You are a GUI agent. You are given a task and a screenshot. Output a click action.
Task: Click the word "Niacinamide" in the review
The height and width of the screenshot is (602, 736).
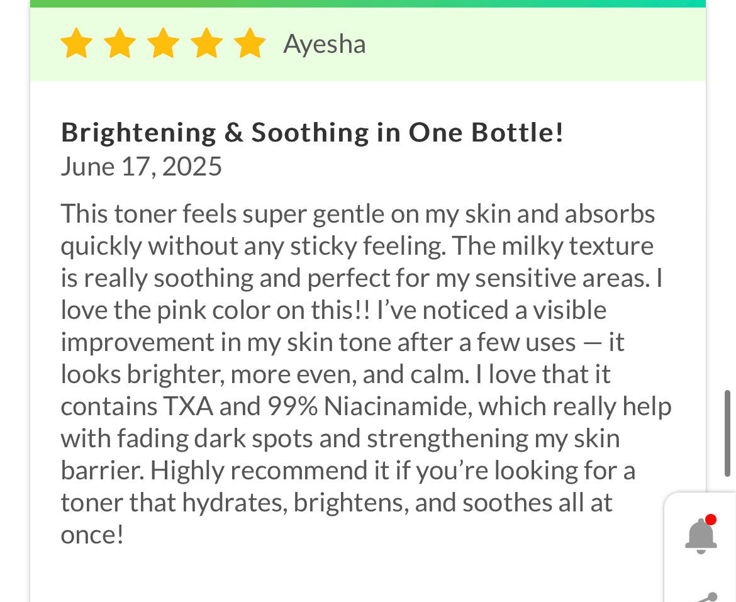(399, 407)
